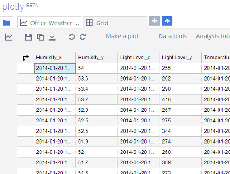Select the Humidity_y column header
Screen dimensions: 230x174
click(97, 58)
